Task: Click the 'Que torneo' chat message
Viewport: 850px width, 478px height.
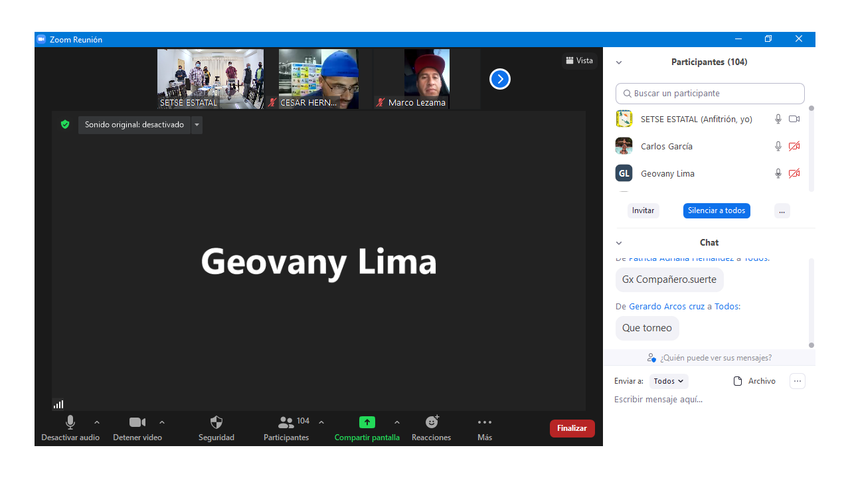Action: click(647, 328)
